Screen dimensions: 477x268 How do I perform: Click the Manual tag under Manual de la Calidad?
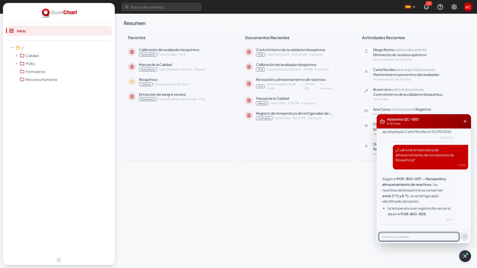(x=262, y=103)
